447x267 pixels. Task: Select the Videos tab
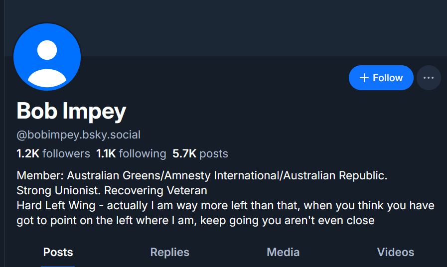coord(396,252)
